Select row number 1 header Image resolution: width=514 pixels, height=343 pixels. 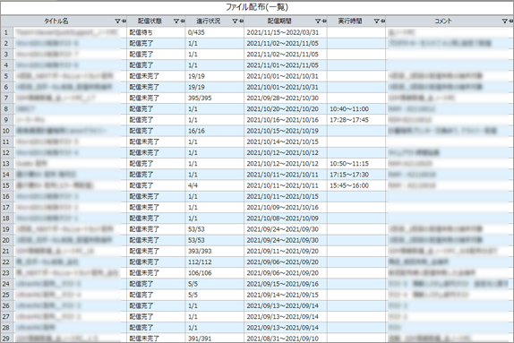point(6,32)
